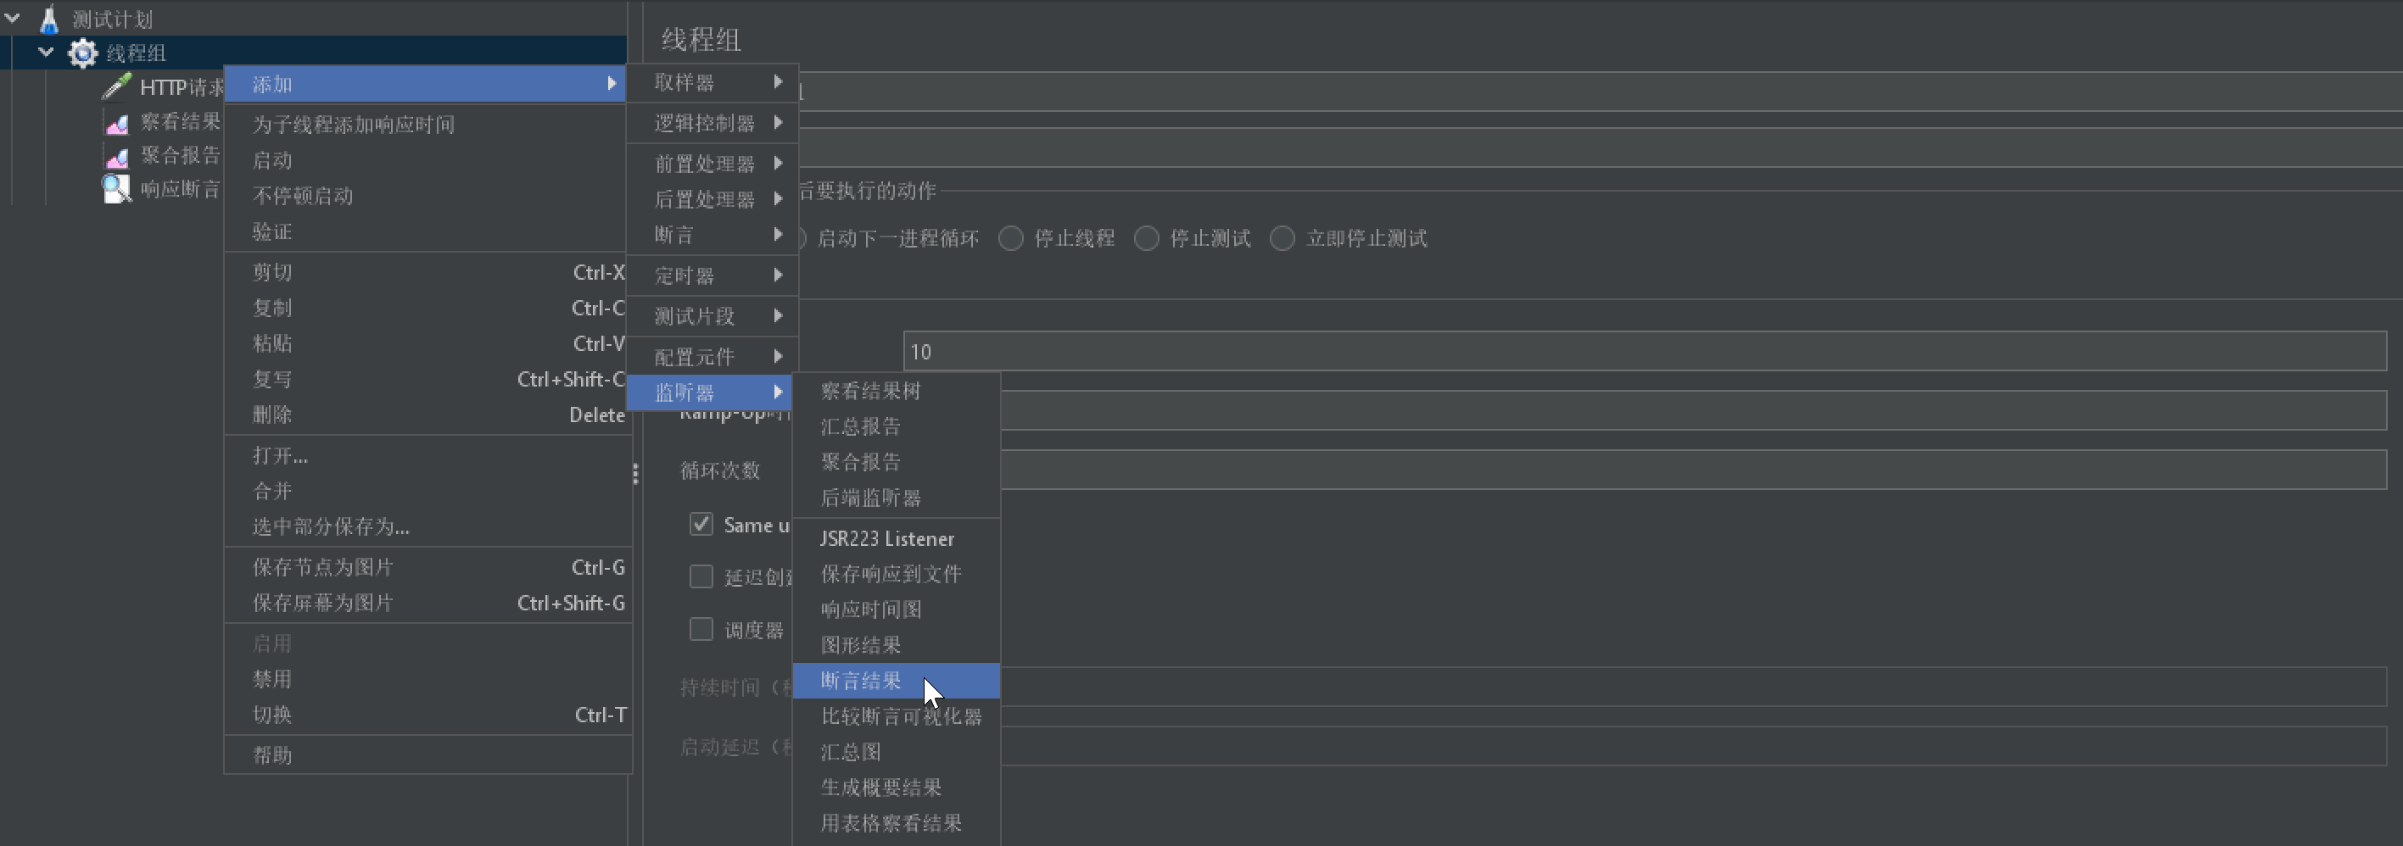The image size is (2403, 846).
Task: Add 保存响应到文件 listener
Action: point(897,574)
